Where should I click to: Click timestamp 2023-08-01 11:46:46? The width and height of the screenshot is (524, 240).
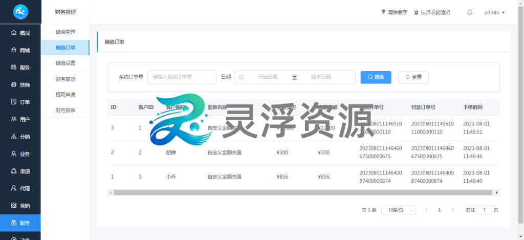pyautogui.click(x=476, y=152)
